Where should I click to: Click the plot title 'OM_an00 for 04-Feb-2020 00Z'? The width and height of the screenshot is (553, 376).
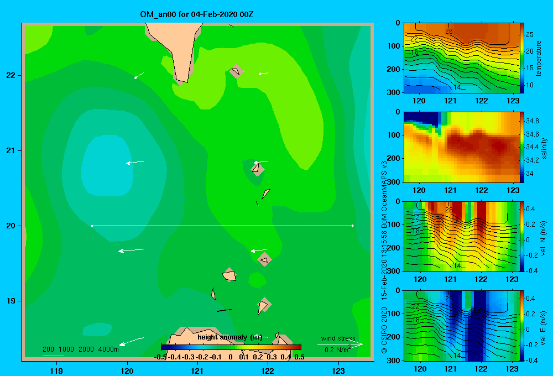(196, 14)
